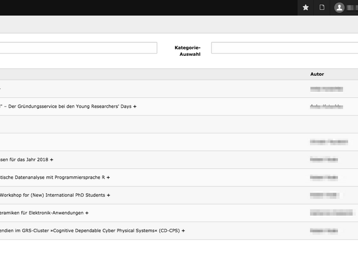Screen dimensions: 358x268
Task: Click the author name in the Elektronik-Anwendungen row
Action: tap(331, 213)
